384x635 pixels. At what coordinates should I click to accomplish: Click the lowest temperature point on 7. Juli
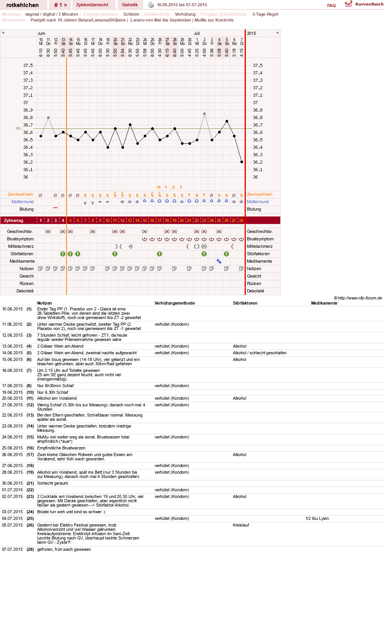(x=242, y=162)
